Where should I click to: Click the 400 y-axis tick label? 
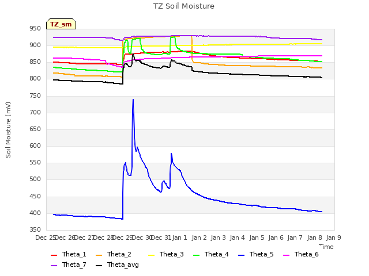point(35,213)
